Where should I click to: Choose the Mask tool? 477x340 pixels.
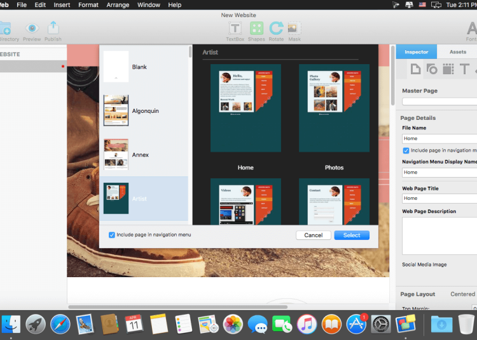[294, 29]
